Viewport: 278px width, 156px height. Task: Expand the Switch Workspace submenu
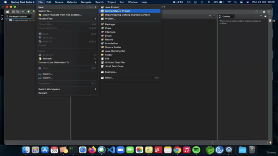pos(67,89)
